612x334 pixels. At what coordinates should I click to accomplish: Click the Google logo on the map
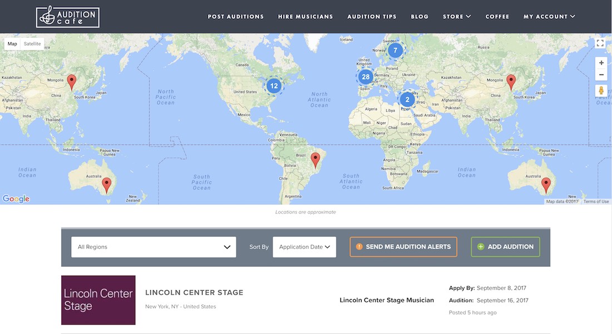[16, 199]
